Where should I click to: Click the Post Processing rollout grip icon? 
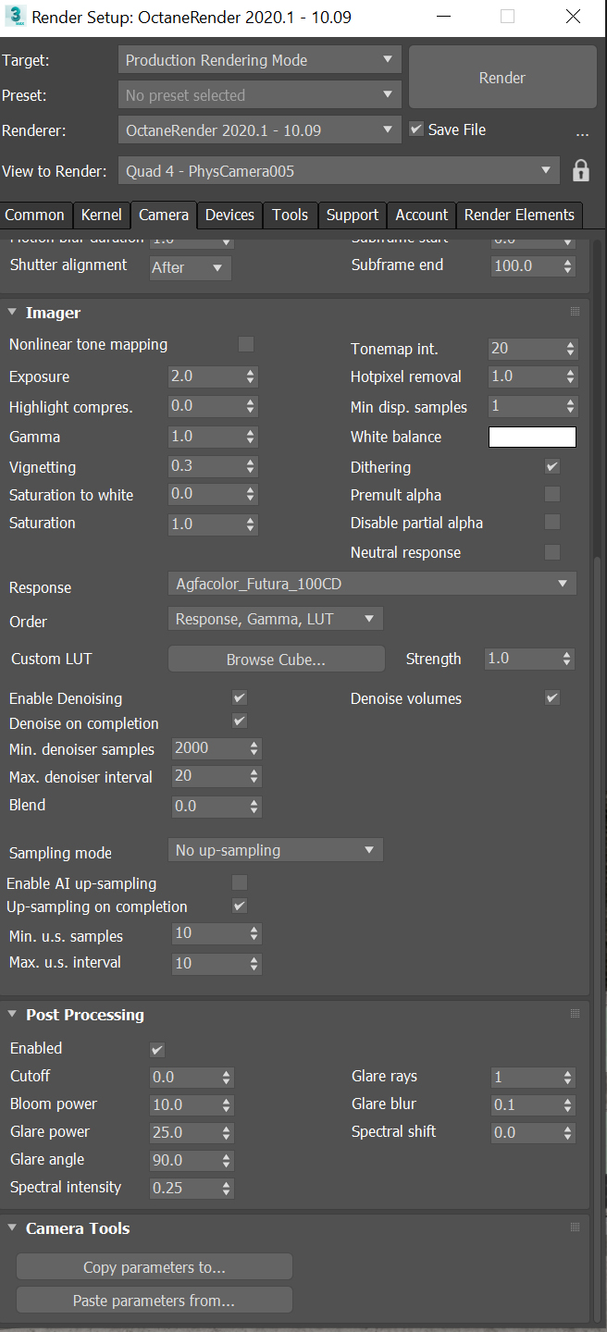point(575,1014)
